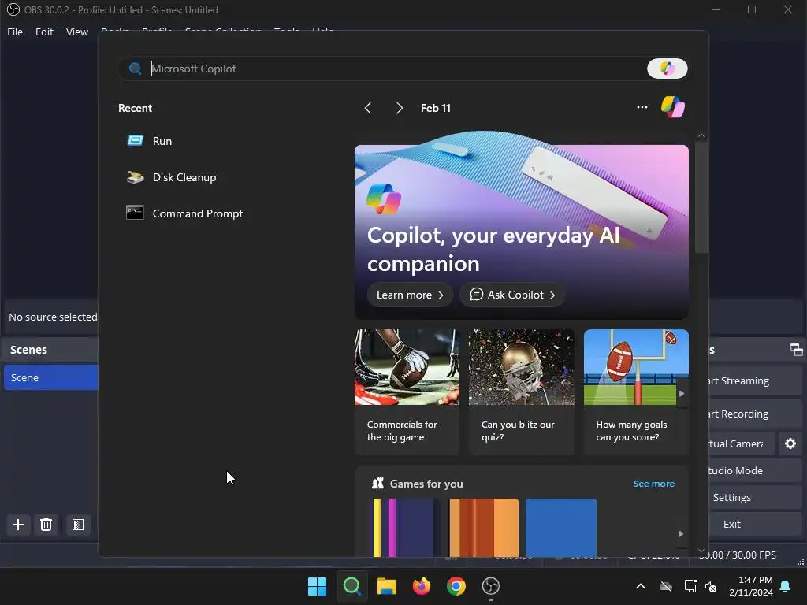The image size is (807, 605).
Task: Advance the news cards carousel arrow
Action: tap(682, 394)
